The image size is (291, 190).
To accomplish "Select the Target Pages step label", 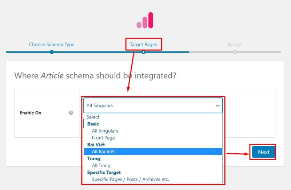I will click(x=143, y=45).
